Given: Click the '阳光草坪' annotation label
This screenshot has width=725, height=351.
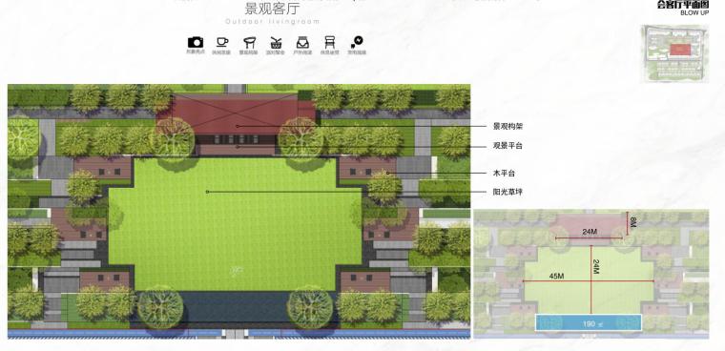Looking at the screenshot, I should (x=507, y=192).
